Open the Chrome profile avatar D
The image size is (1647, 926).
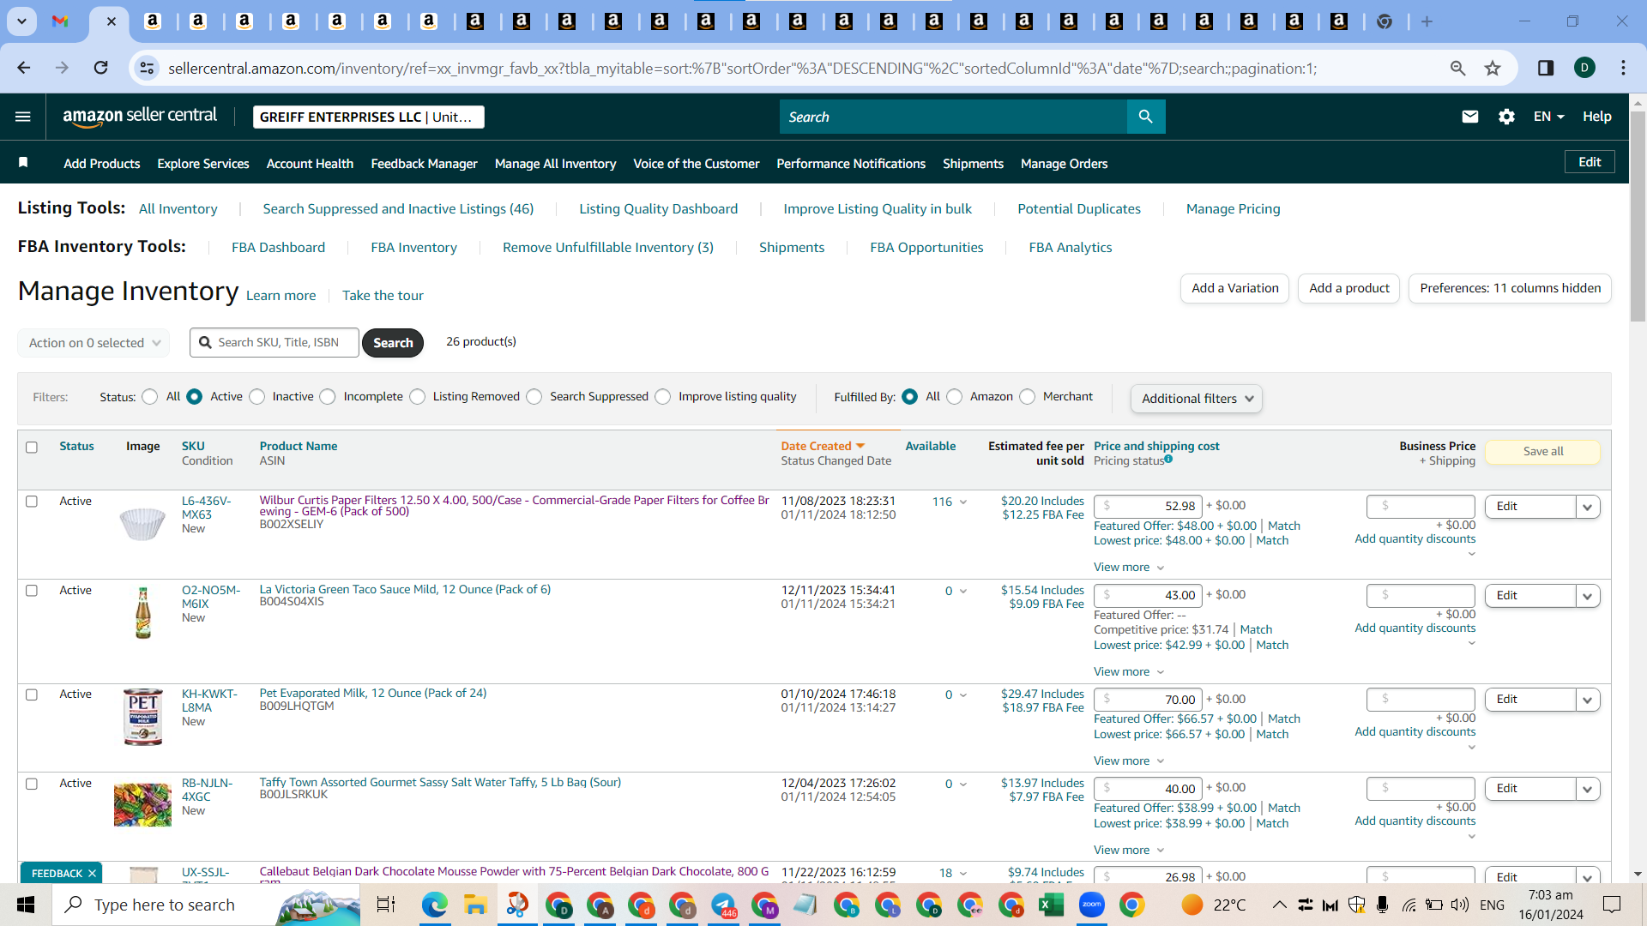point(1585,68)
